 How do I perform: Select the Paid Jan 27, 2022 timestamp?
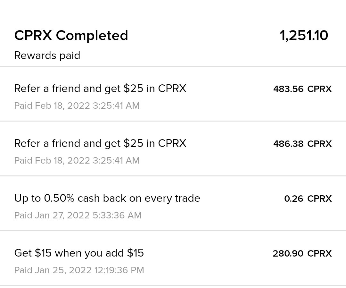[x=78, y=215]
